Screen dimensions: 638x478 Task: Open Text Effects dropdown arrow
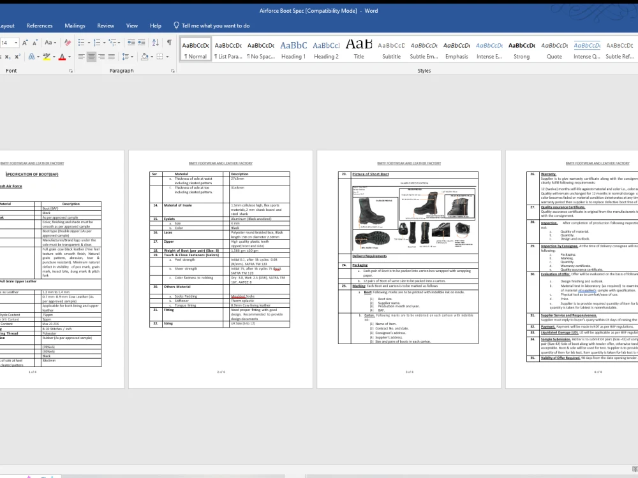38,57
